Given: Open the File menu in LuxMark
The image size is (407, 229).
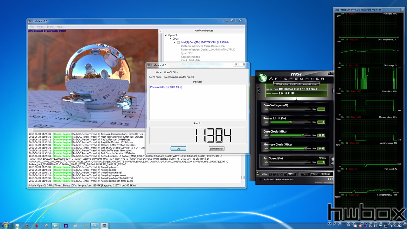Looking at the screenshot, I should click(31, 27).
